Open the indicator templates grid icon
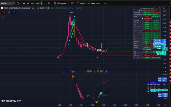This screenshot has width=171, height=107. coord(72,3)
